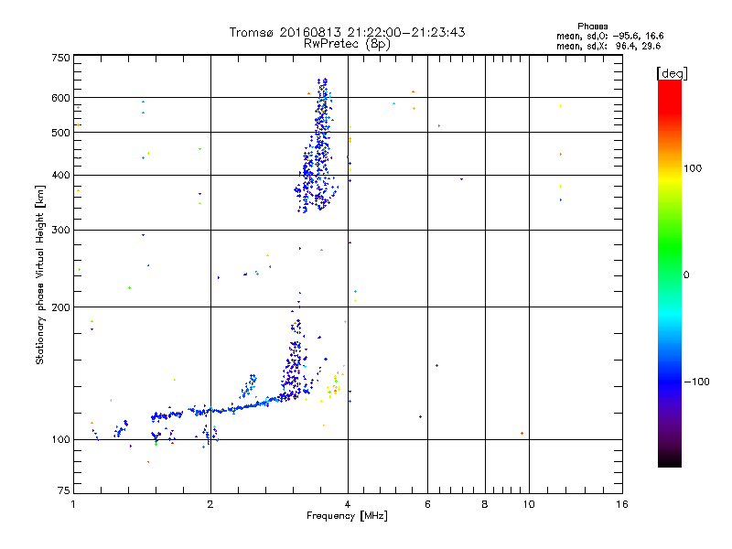Click the frequency axis '16' label
This screenshot has width=732, height=549.
tap(622, 504)
